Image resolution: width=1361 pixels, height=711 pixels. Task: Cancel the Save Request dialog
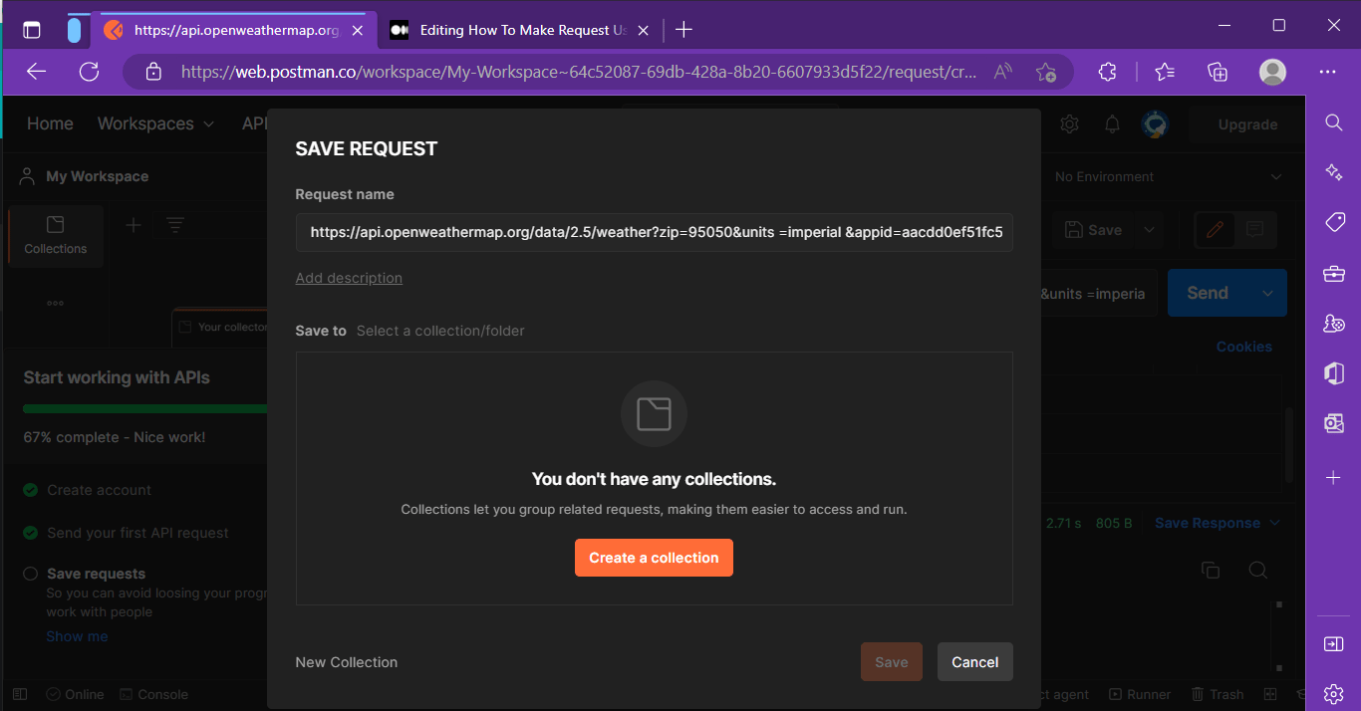tap(975, 662)
